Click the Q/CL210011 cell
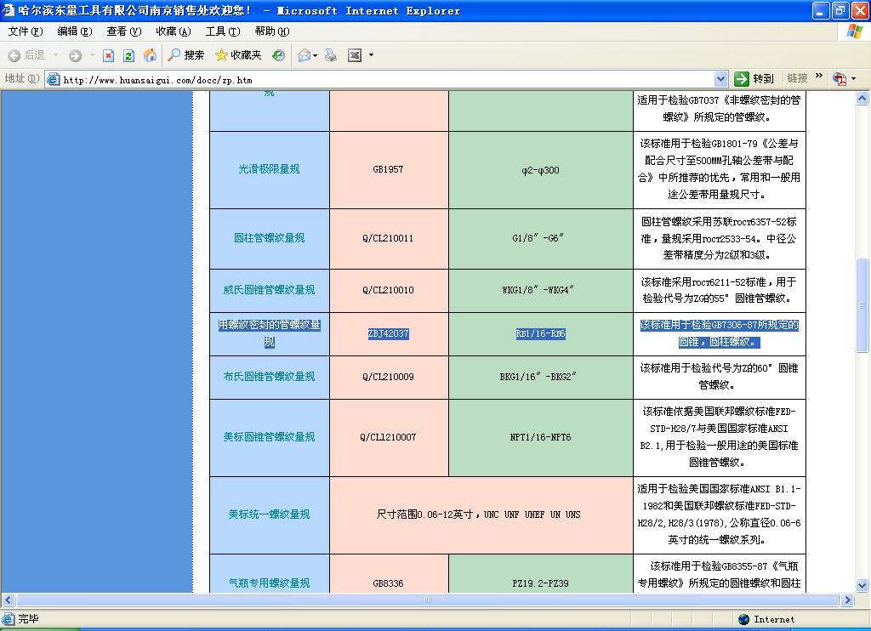The width and height of the screenshot is (871, 631). [388, 238]
